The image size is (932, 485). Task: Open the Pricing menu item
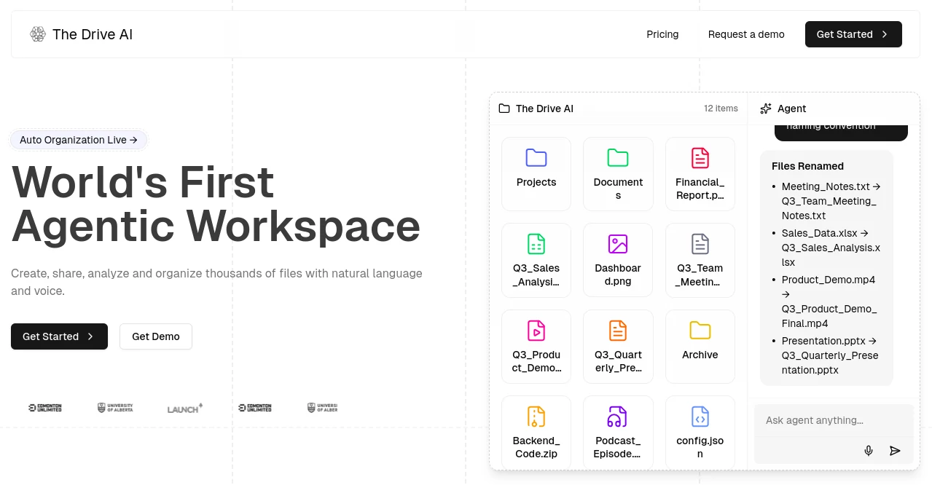point(662,34)
